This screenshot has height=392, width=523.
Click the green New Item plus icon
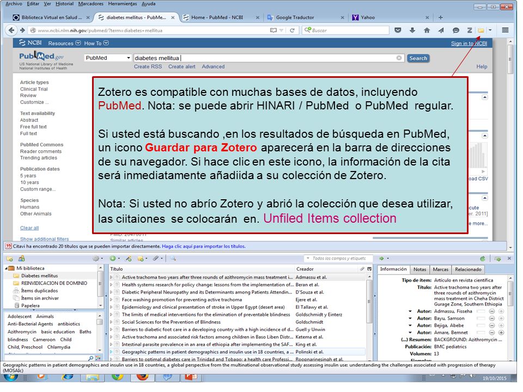[x=114, y=259]
